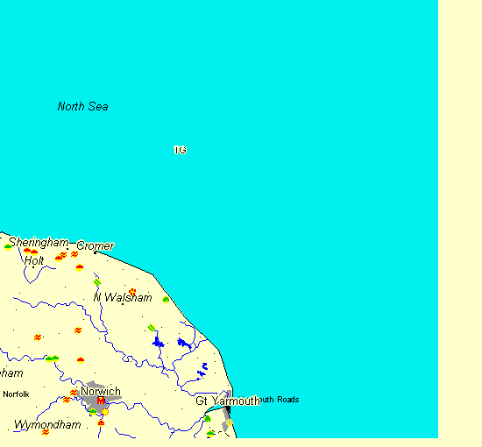The width and height of the screenshot is (482, 447).
Task: Click the green striped marker north of N Walsham
Action: pos(97,282)
